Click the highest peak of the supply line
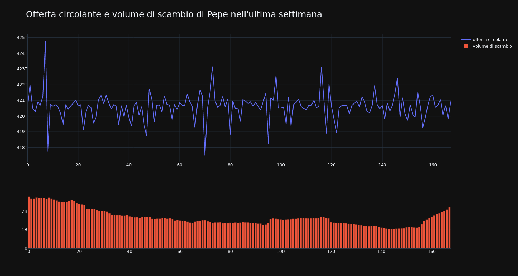This screenshot has width=518, height=276. click(x=45, y=41)
